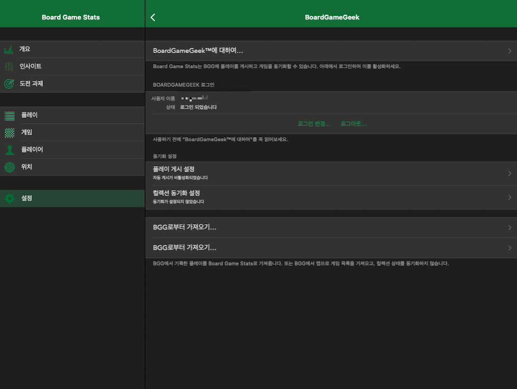Click the Board Game Stats sidebar title

tap(71, 17)
